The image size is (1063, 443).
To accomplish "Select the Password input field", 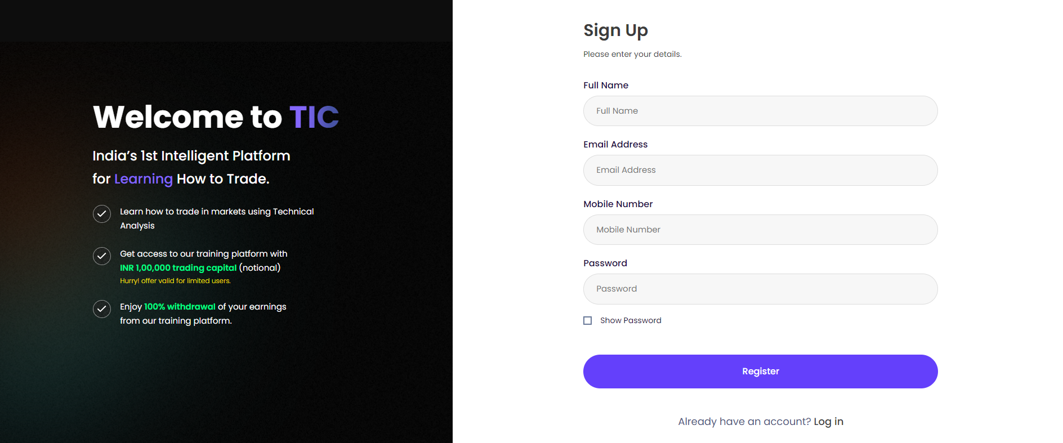I will pos(761,289).
